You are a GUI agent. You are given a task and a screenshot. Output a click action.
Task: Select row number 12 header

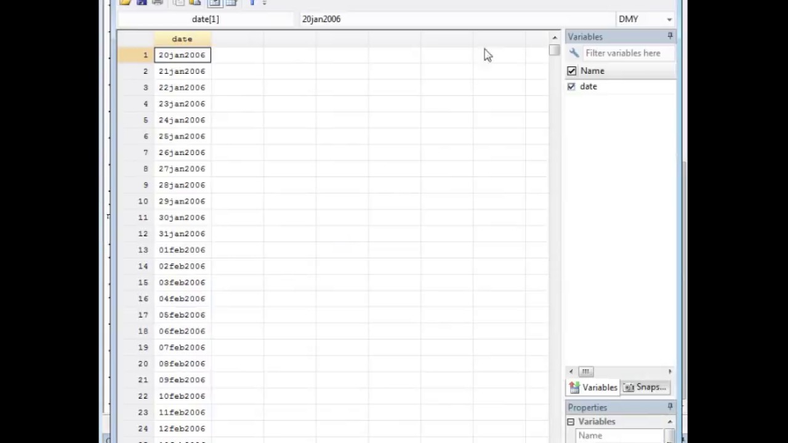coord(135,234)
